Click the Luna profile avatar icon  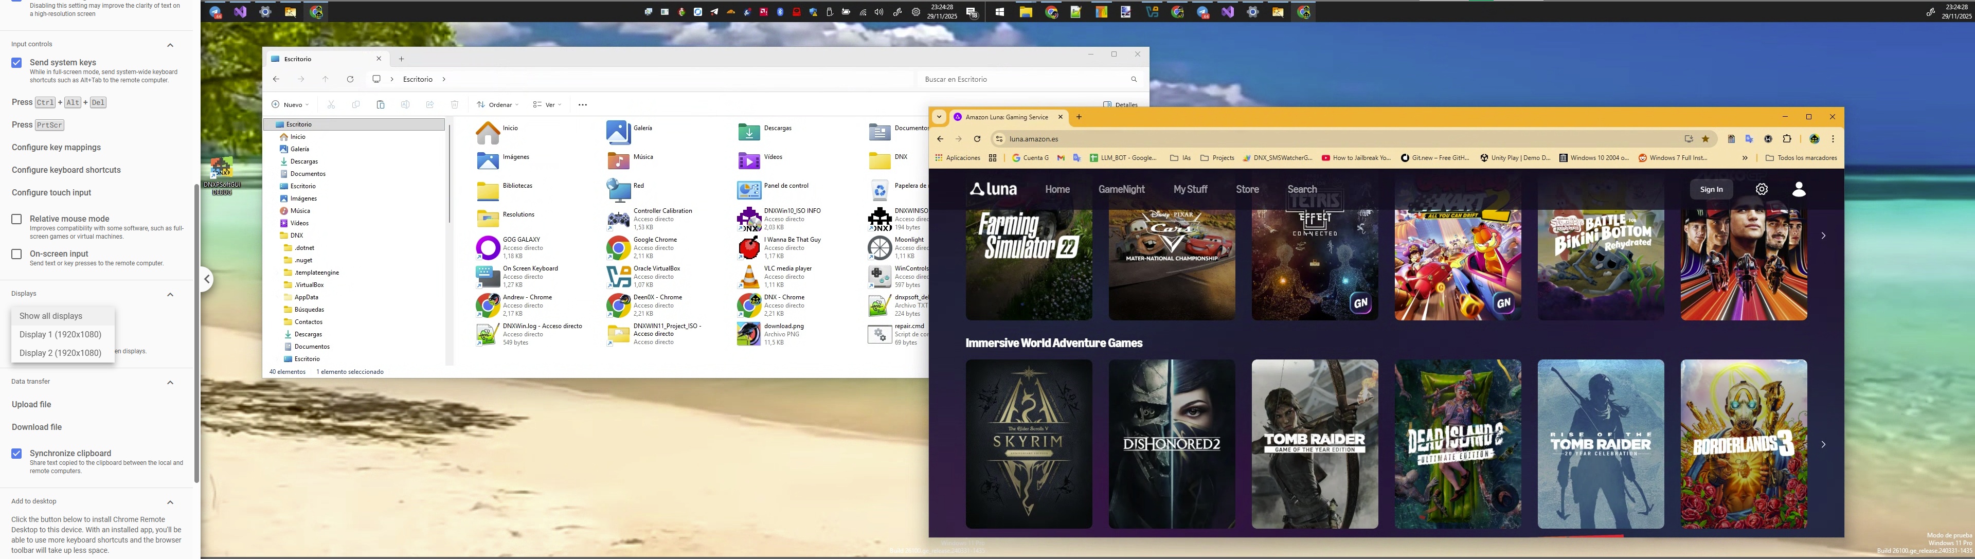coord(1799,189)
